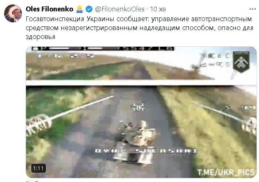Click the drone crosshair icon in the video center
The width and height of the screenshot is (259, 182).
pos(138,107)
